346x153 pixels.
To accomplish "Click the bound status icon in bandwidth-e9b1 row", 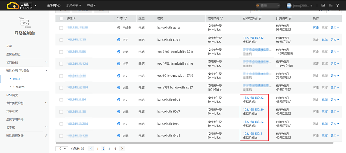I will (118, 99).
